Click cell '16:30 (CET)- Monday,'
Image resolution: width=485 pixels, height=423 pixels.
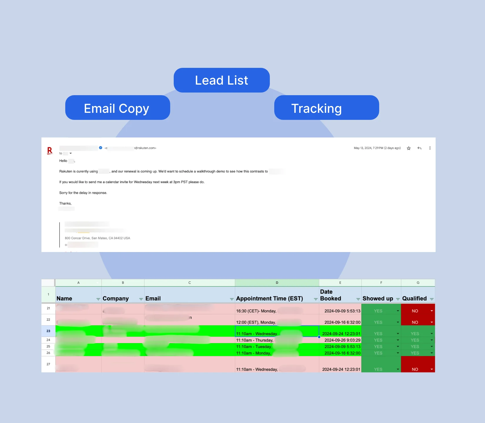(x=277, y=309)
